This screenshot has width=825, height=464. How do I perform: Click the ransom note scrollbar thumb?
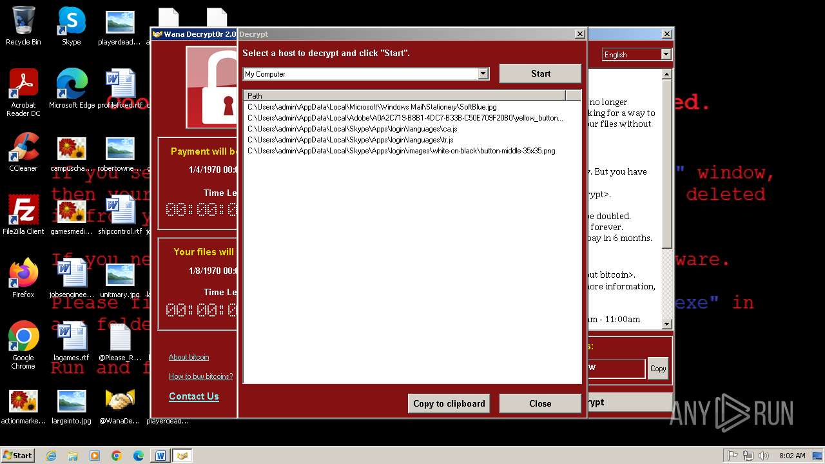(667, 164)
